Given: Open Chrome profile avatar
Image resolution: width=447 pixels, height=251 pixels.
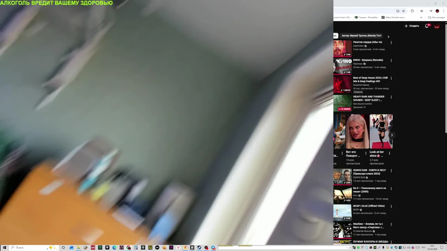Looking at the screenshot, I should (437, 11).
